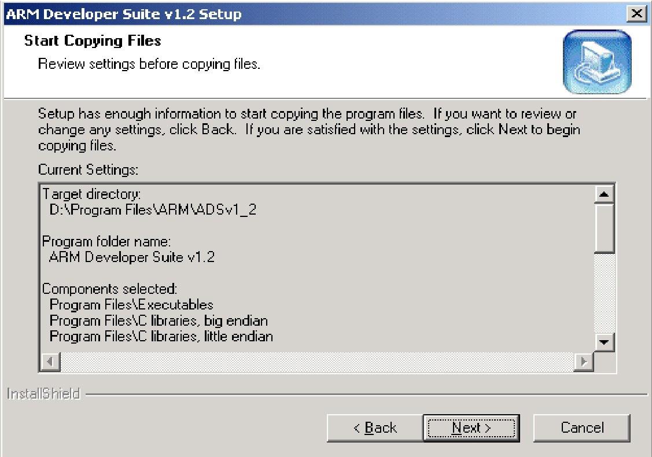Close the setup window with X
This screenshot has height=457, width=652.
[637, 14]
